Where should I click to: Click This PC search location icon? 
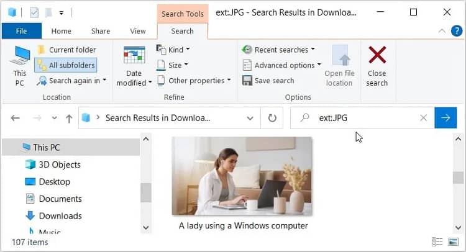[20, 55]
